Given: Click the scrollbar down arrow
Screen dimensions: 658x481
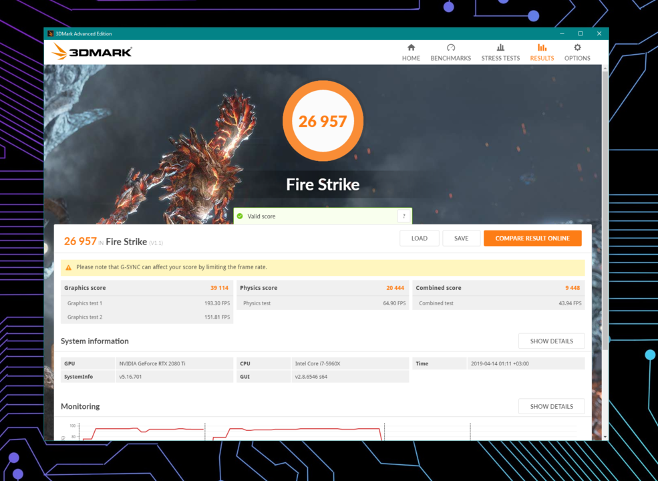Looking at the screenshot, I should pyautogui.click(x=605, y=437).
